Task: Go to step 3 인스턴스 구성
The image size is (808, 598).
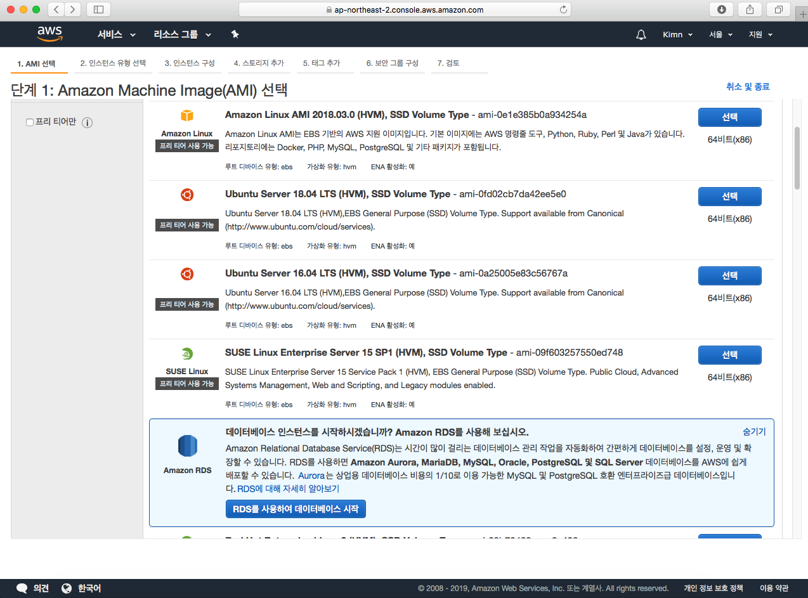Action: tap(190, 63)
